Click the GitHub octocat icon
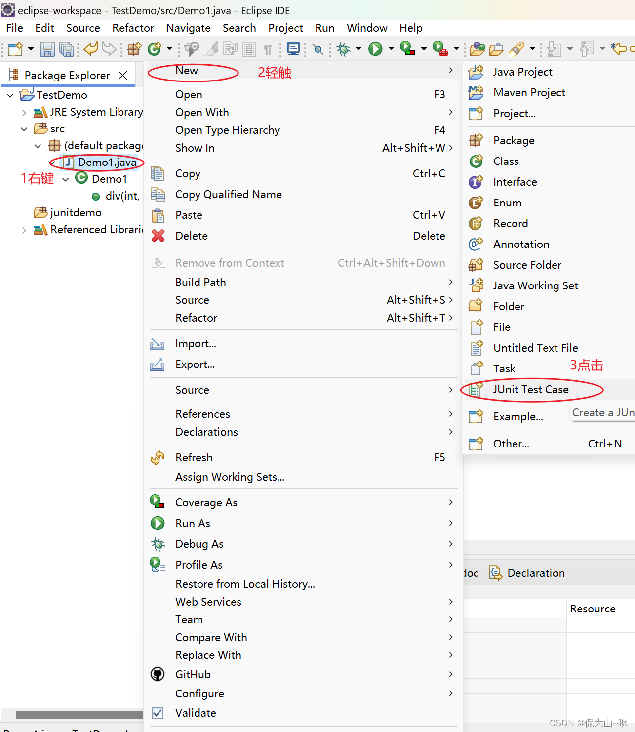The width and height of the screenshot is (635, 732). coord(158,674)
